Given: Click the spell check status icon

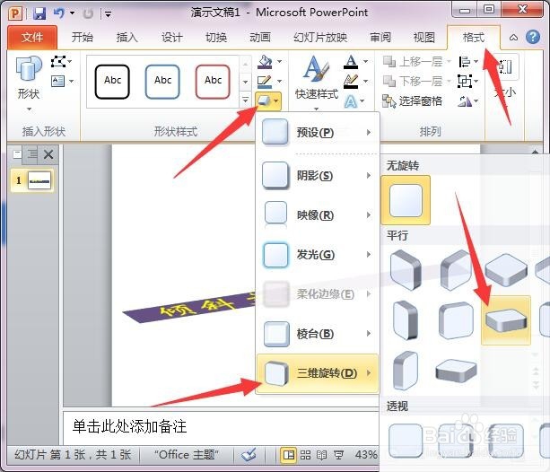Looking at the screenshot, I should [249, 455].
